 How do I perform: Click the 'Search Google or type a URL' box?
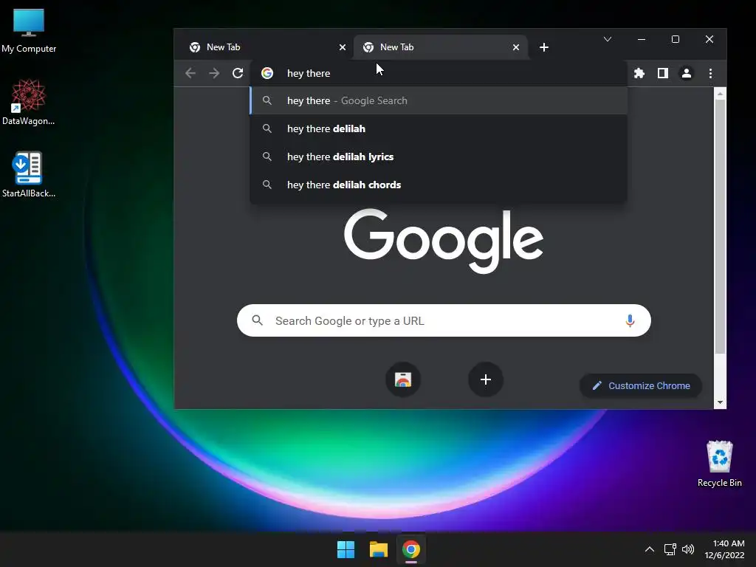444,320
